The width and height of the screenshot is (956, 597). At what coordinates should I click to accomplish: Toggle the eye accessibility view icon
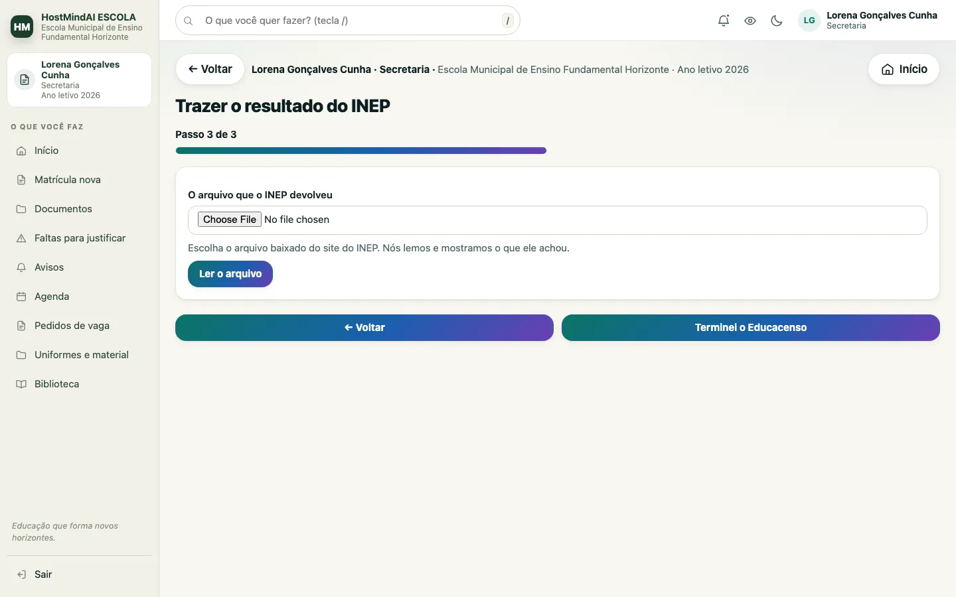click(x=750, y=21)
